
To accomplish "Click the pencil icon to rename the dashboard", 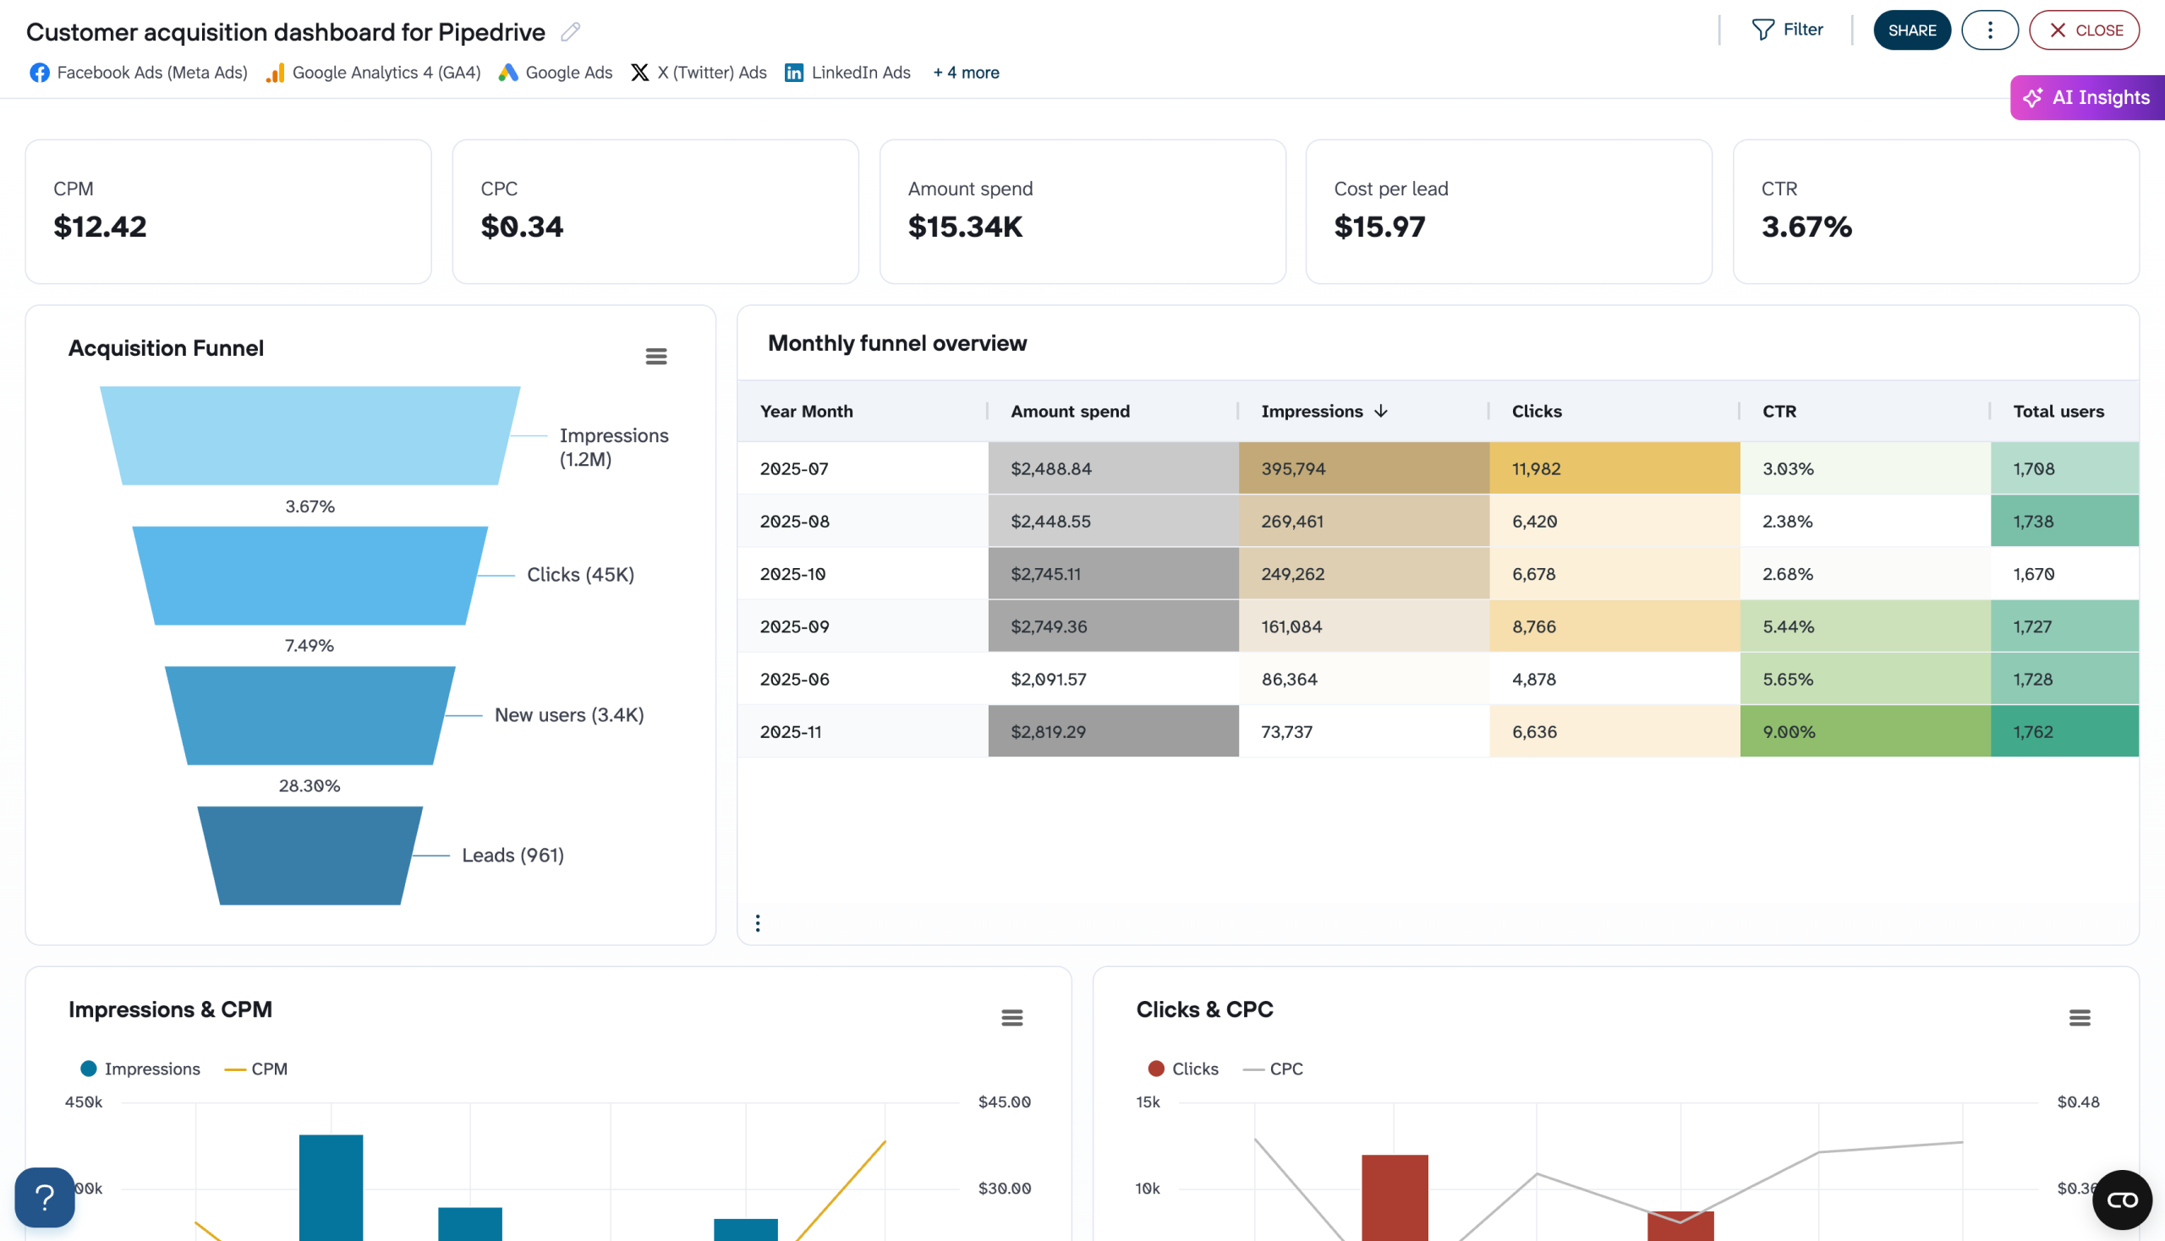I will point(571,31).
